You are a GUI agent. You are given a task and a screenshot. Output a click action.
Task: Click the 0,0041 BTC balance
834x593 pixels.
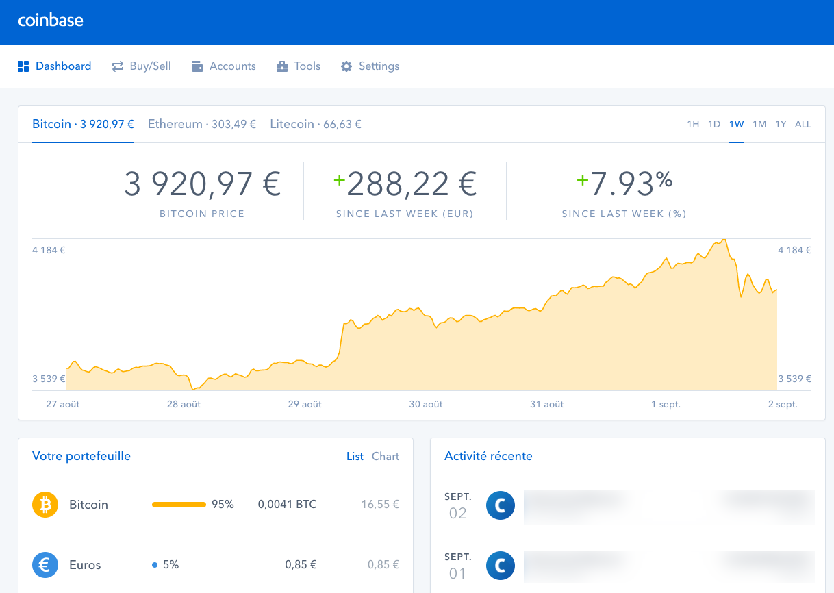[288, 505]
